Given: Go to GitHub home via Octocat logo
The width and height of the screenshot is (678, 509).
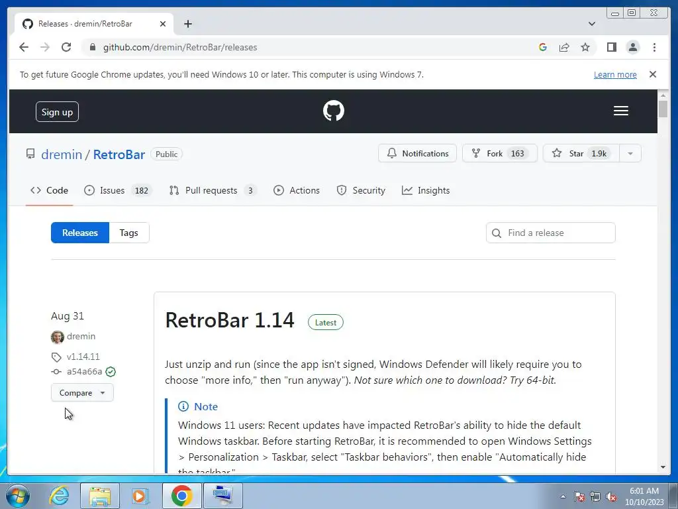Looking at the screenshot, I should click(334, 111).
